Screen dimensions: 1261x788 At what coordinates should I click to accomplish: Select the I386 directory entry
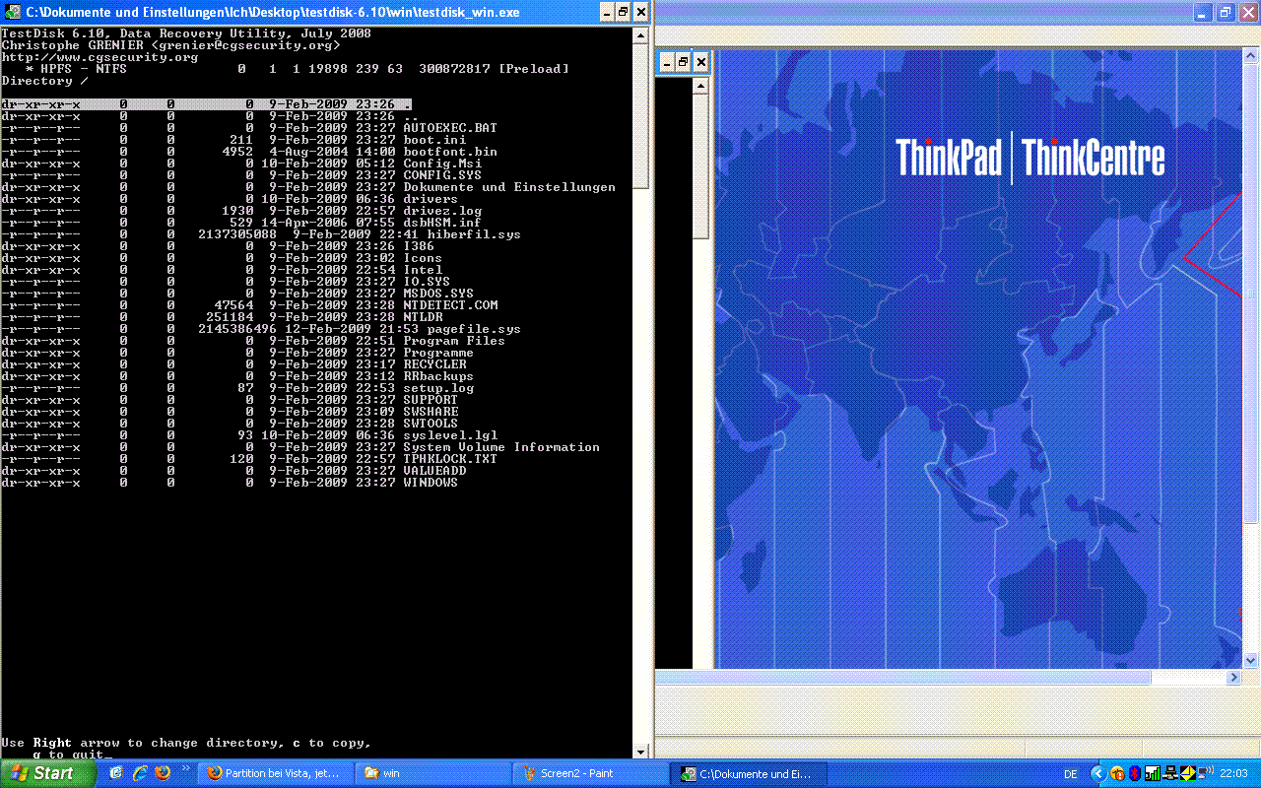tap(218, 246)
